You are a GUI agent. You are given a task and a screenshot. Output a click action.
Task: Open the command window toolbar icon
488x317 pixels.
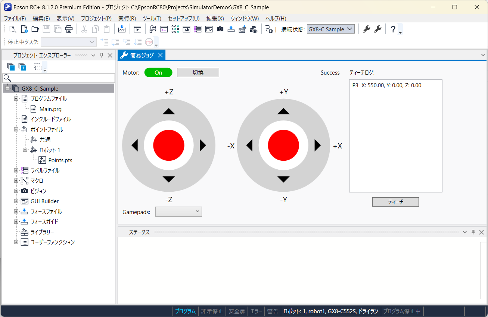(164, 29)
